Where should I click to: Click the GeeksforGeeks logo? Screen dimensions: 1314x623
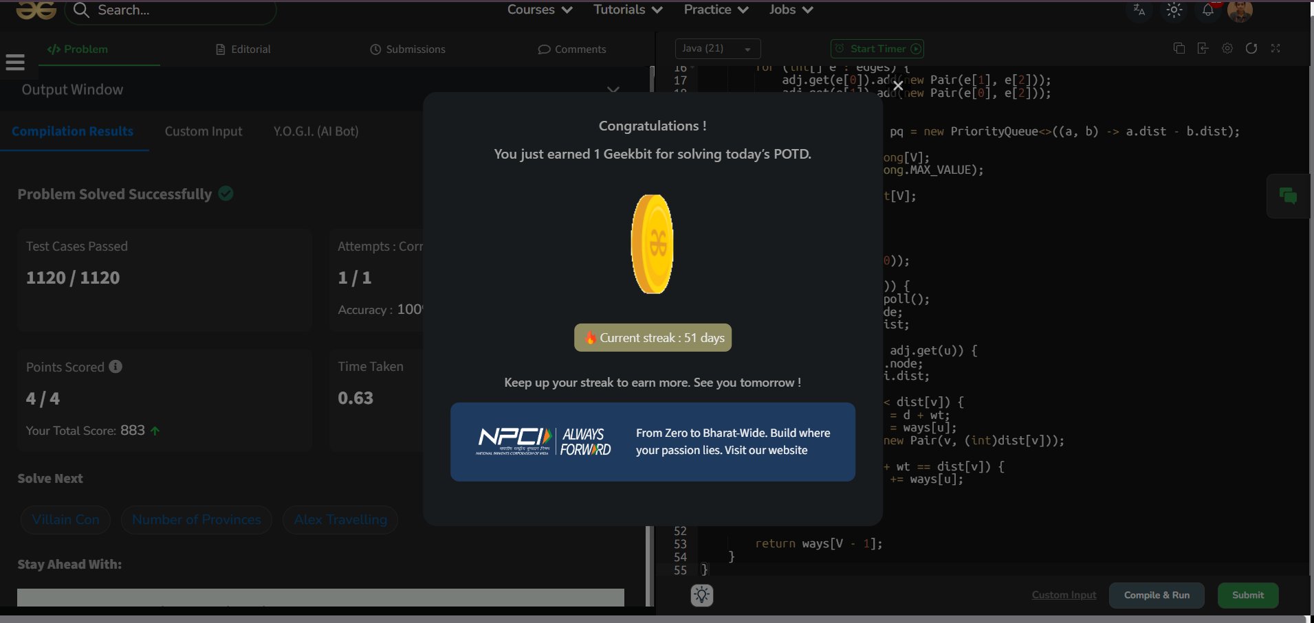[36, 10]
